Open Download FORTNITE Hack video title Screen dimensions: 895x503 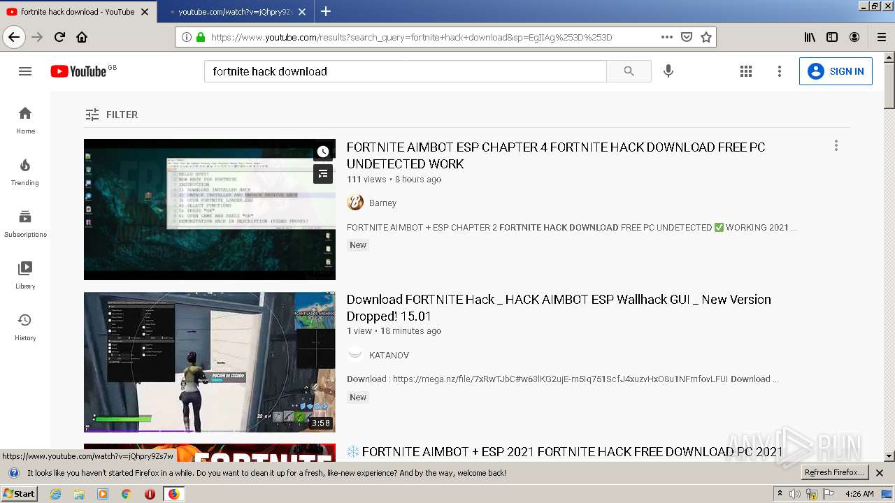coord(559,307)
